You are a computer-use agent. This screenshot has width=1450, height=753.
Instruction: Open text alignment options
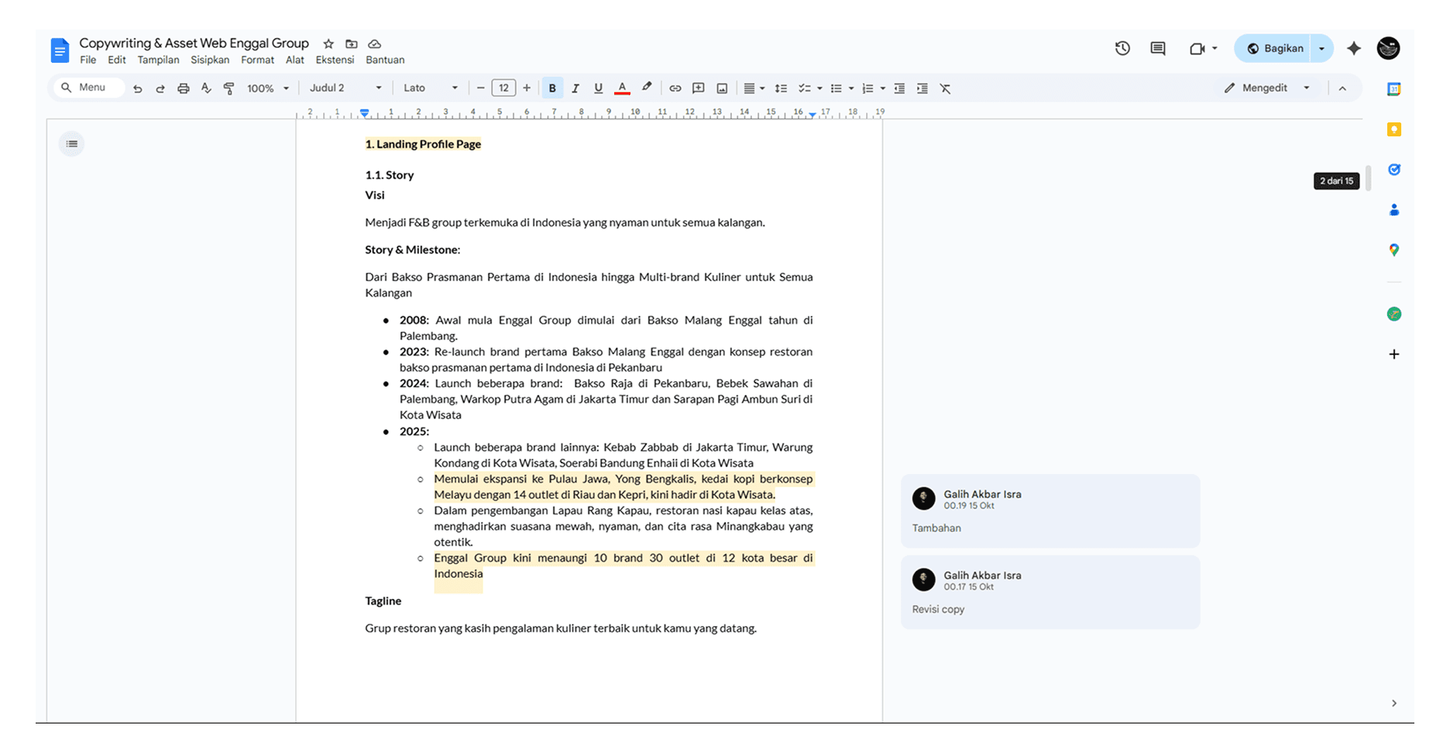[x=754, y=88]
